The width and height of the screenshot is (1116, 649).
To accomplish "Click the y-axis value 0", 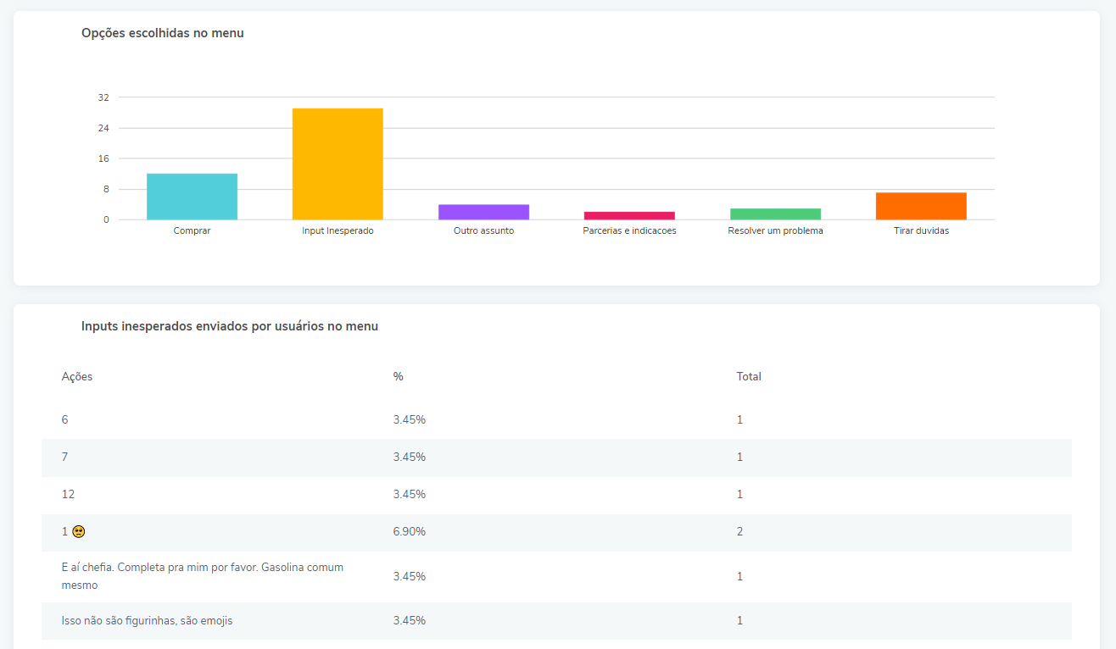I will [106, 219].
